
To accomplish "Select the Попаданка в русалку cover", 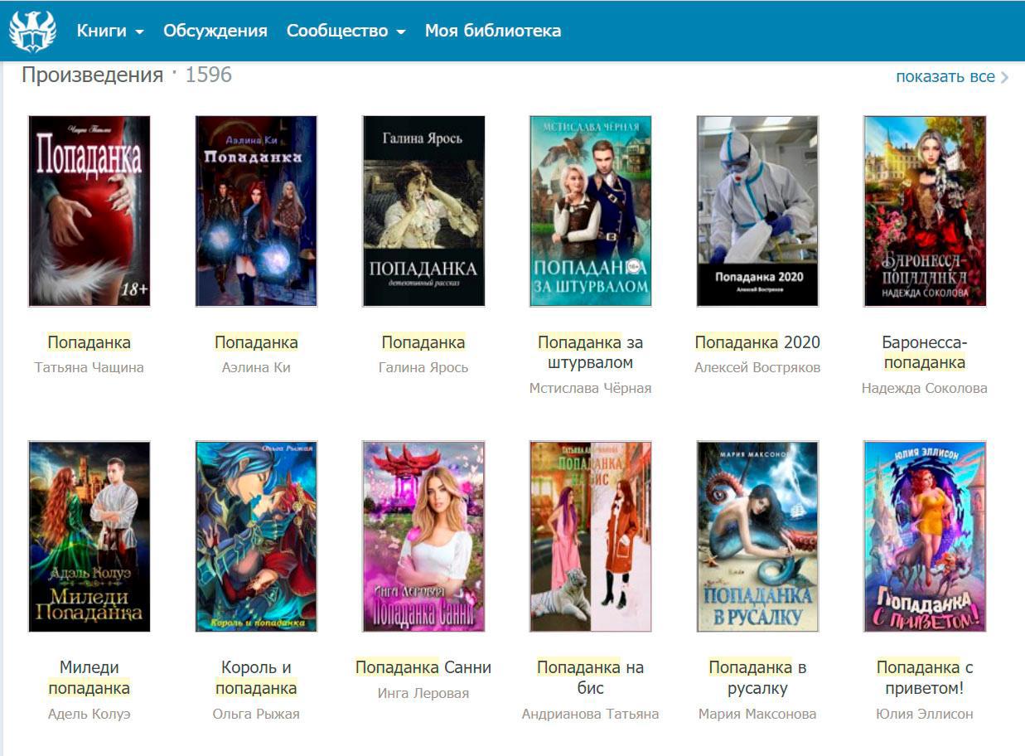I will tap(757, 536).
